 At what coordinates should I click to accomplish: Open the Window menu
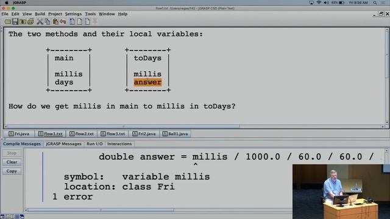pyautogui.click(x=107, y=14)
